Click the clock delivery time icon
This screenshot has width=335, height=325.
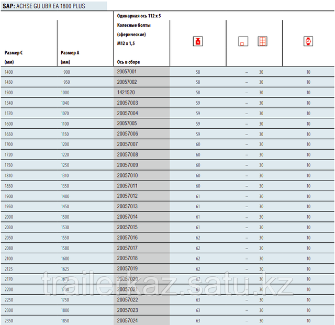308,41
